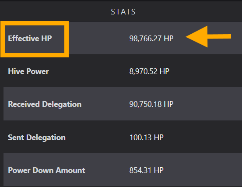Click the 90,750.18 HP value
242x187 pixels.
click(x=151, y=104)
